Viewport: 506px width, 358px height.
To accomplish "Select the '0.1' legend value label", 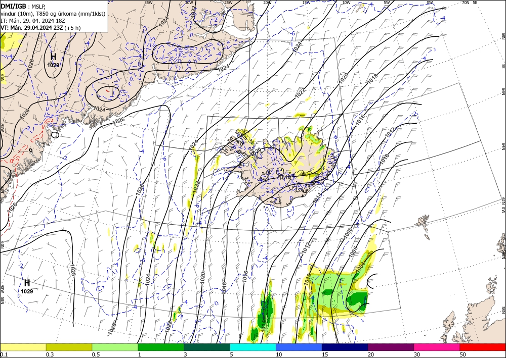I will [x=3, y=354].
